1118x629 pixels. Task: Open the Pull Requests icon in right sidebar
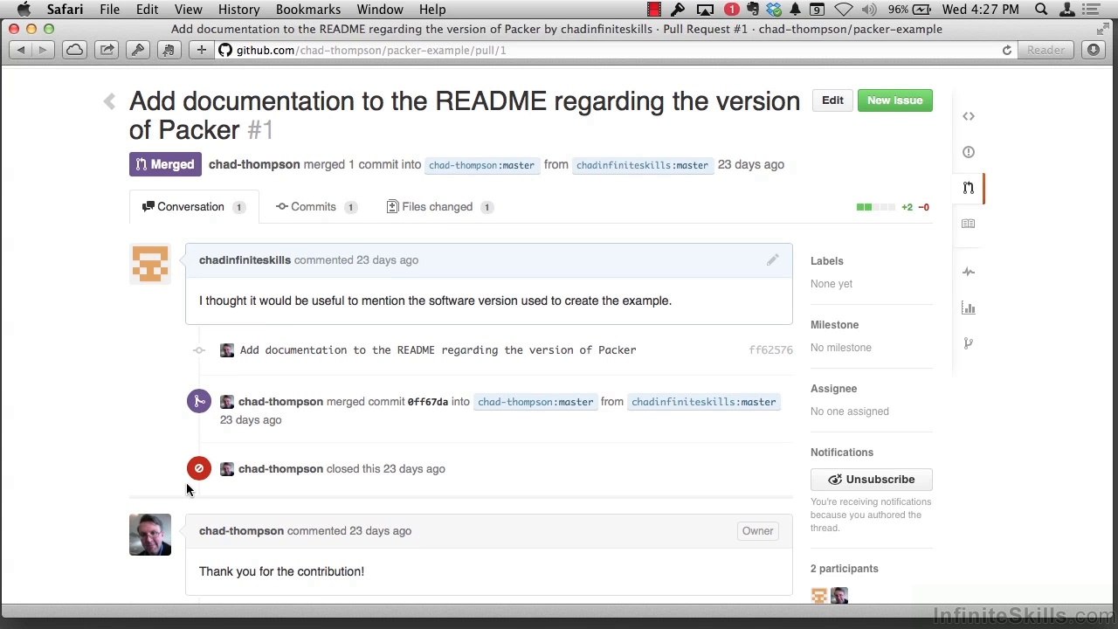point(968,188)
